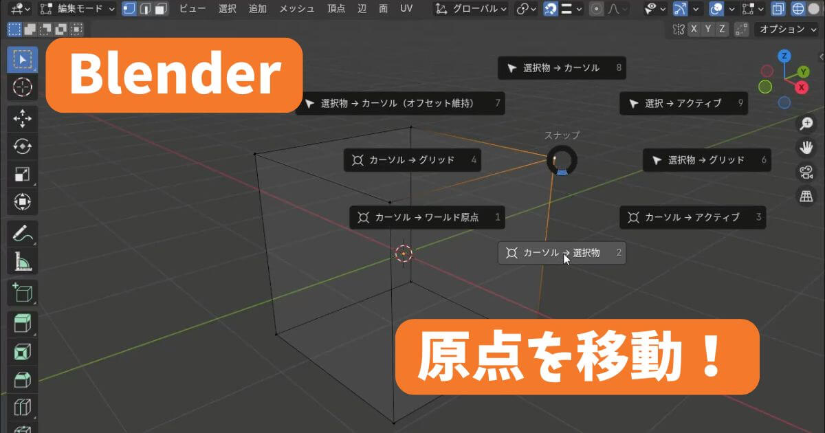Set selection mode to intersect
Screen dimensions: 825x433
tap(76, 30)
